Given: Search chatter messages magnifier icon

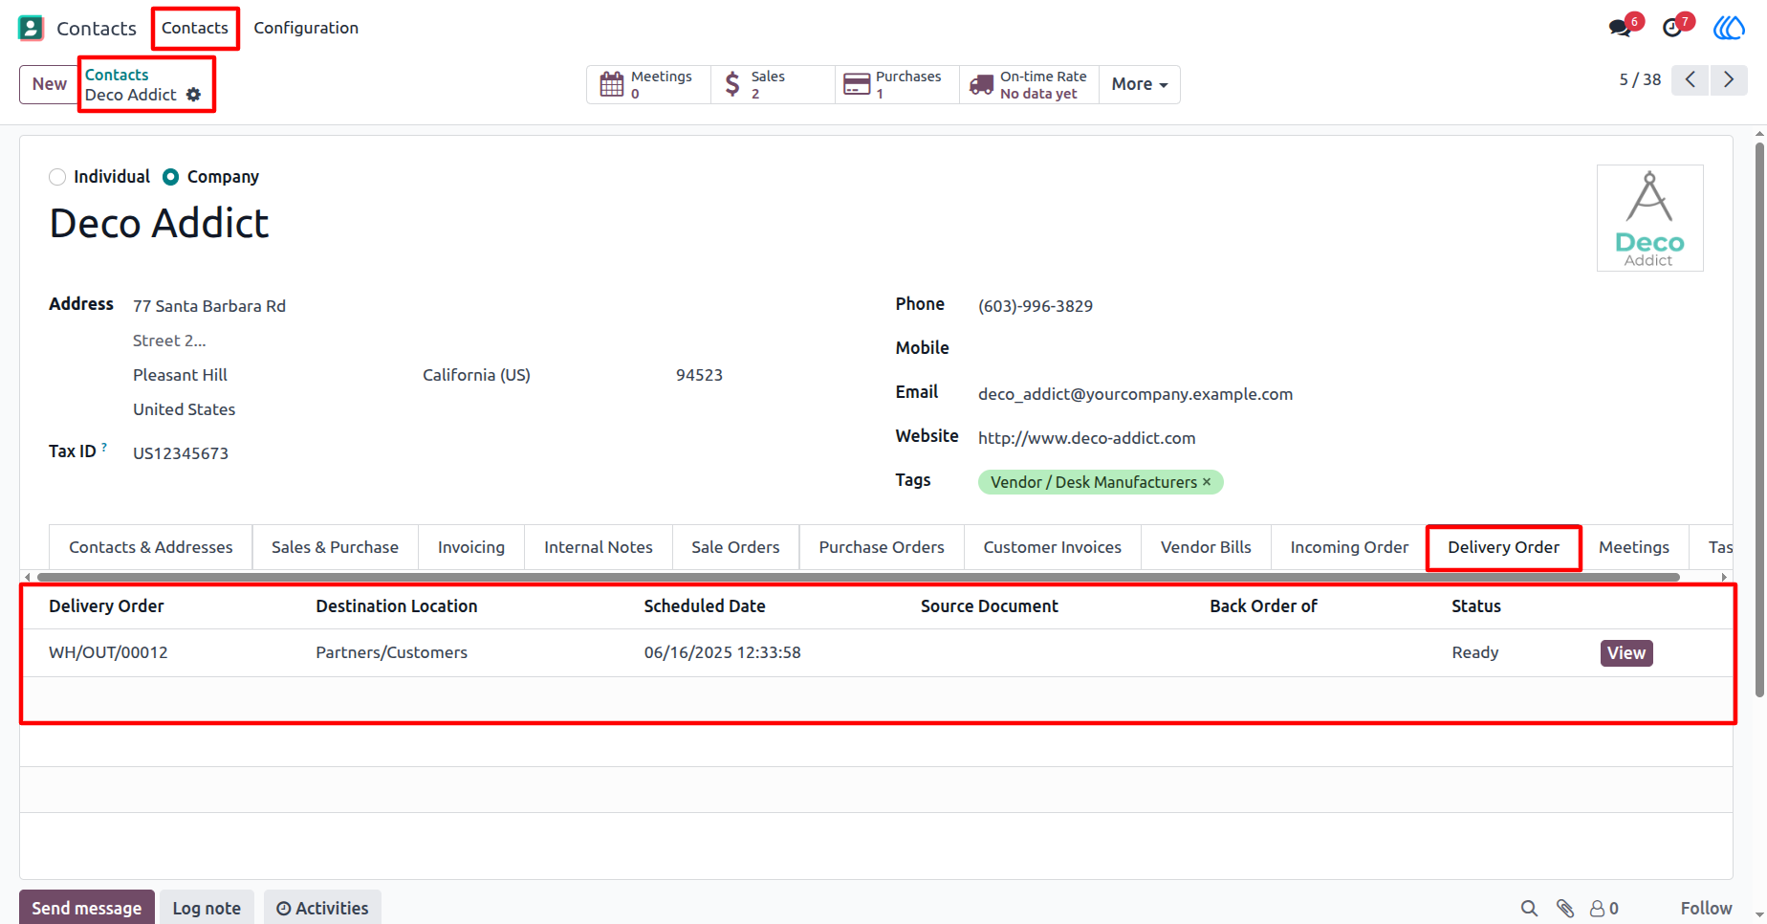Looking at the screenshot, I should 1530,909.
